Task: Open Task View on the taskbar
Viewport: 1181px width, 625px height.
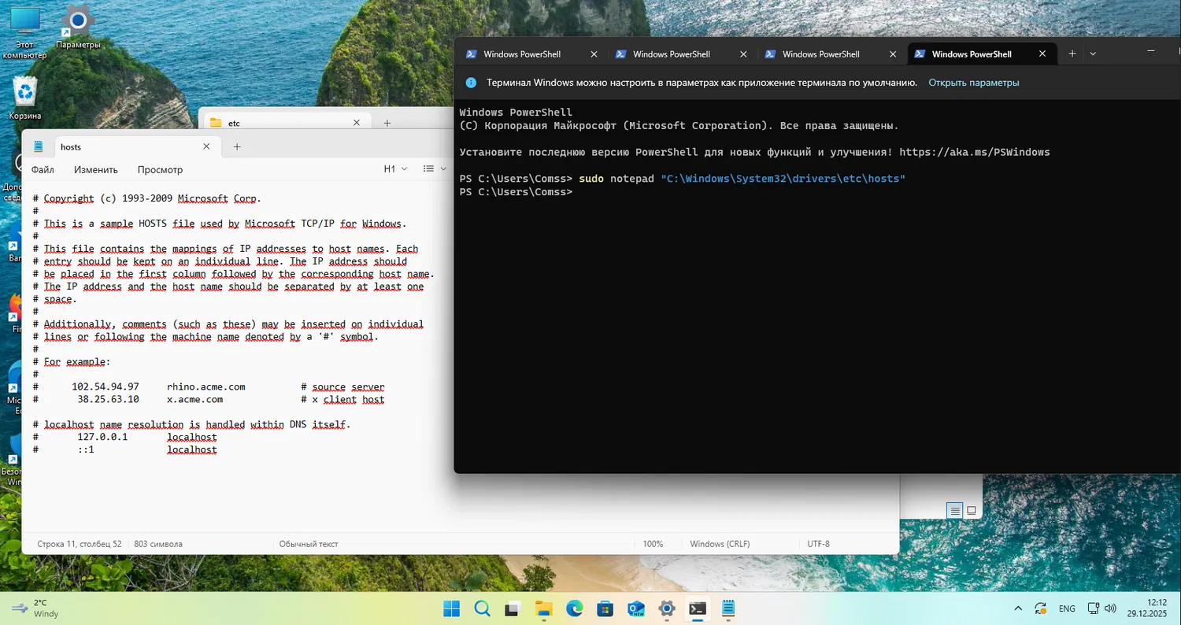Action: [513, 608]
